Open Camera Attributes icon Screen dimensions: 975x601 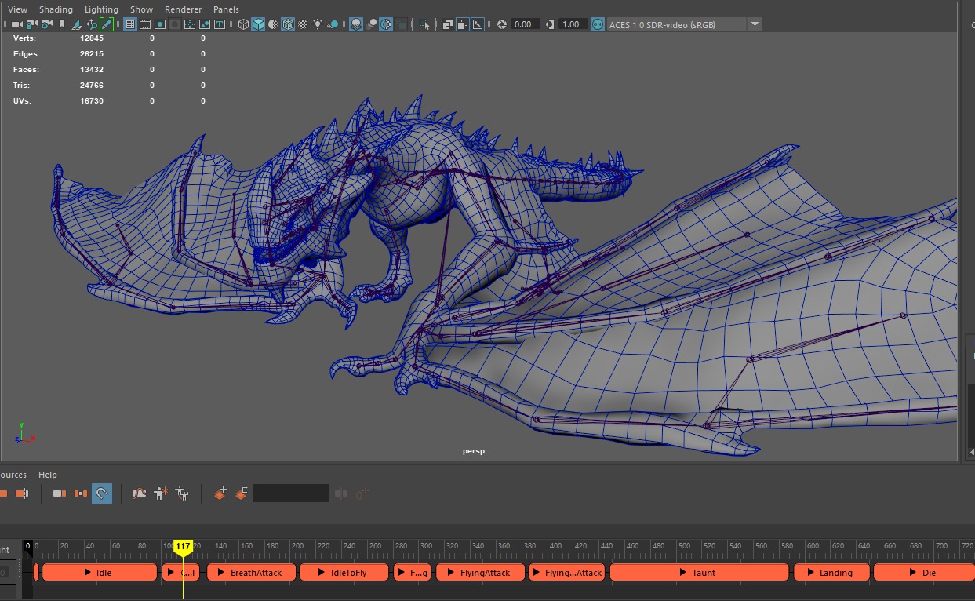[x=47, y=24]
